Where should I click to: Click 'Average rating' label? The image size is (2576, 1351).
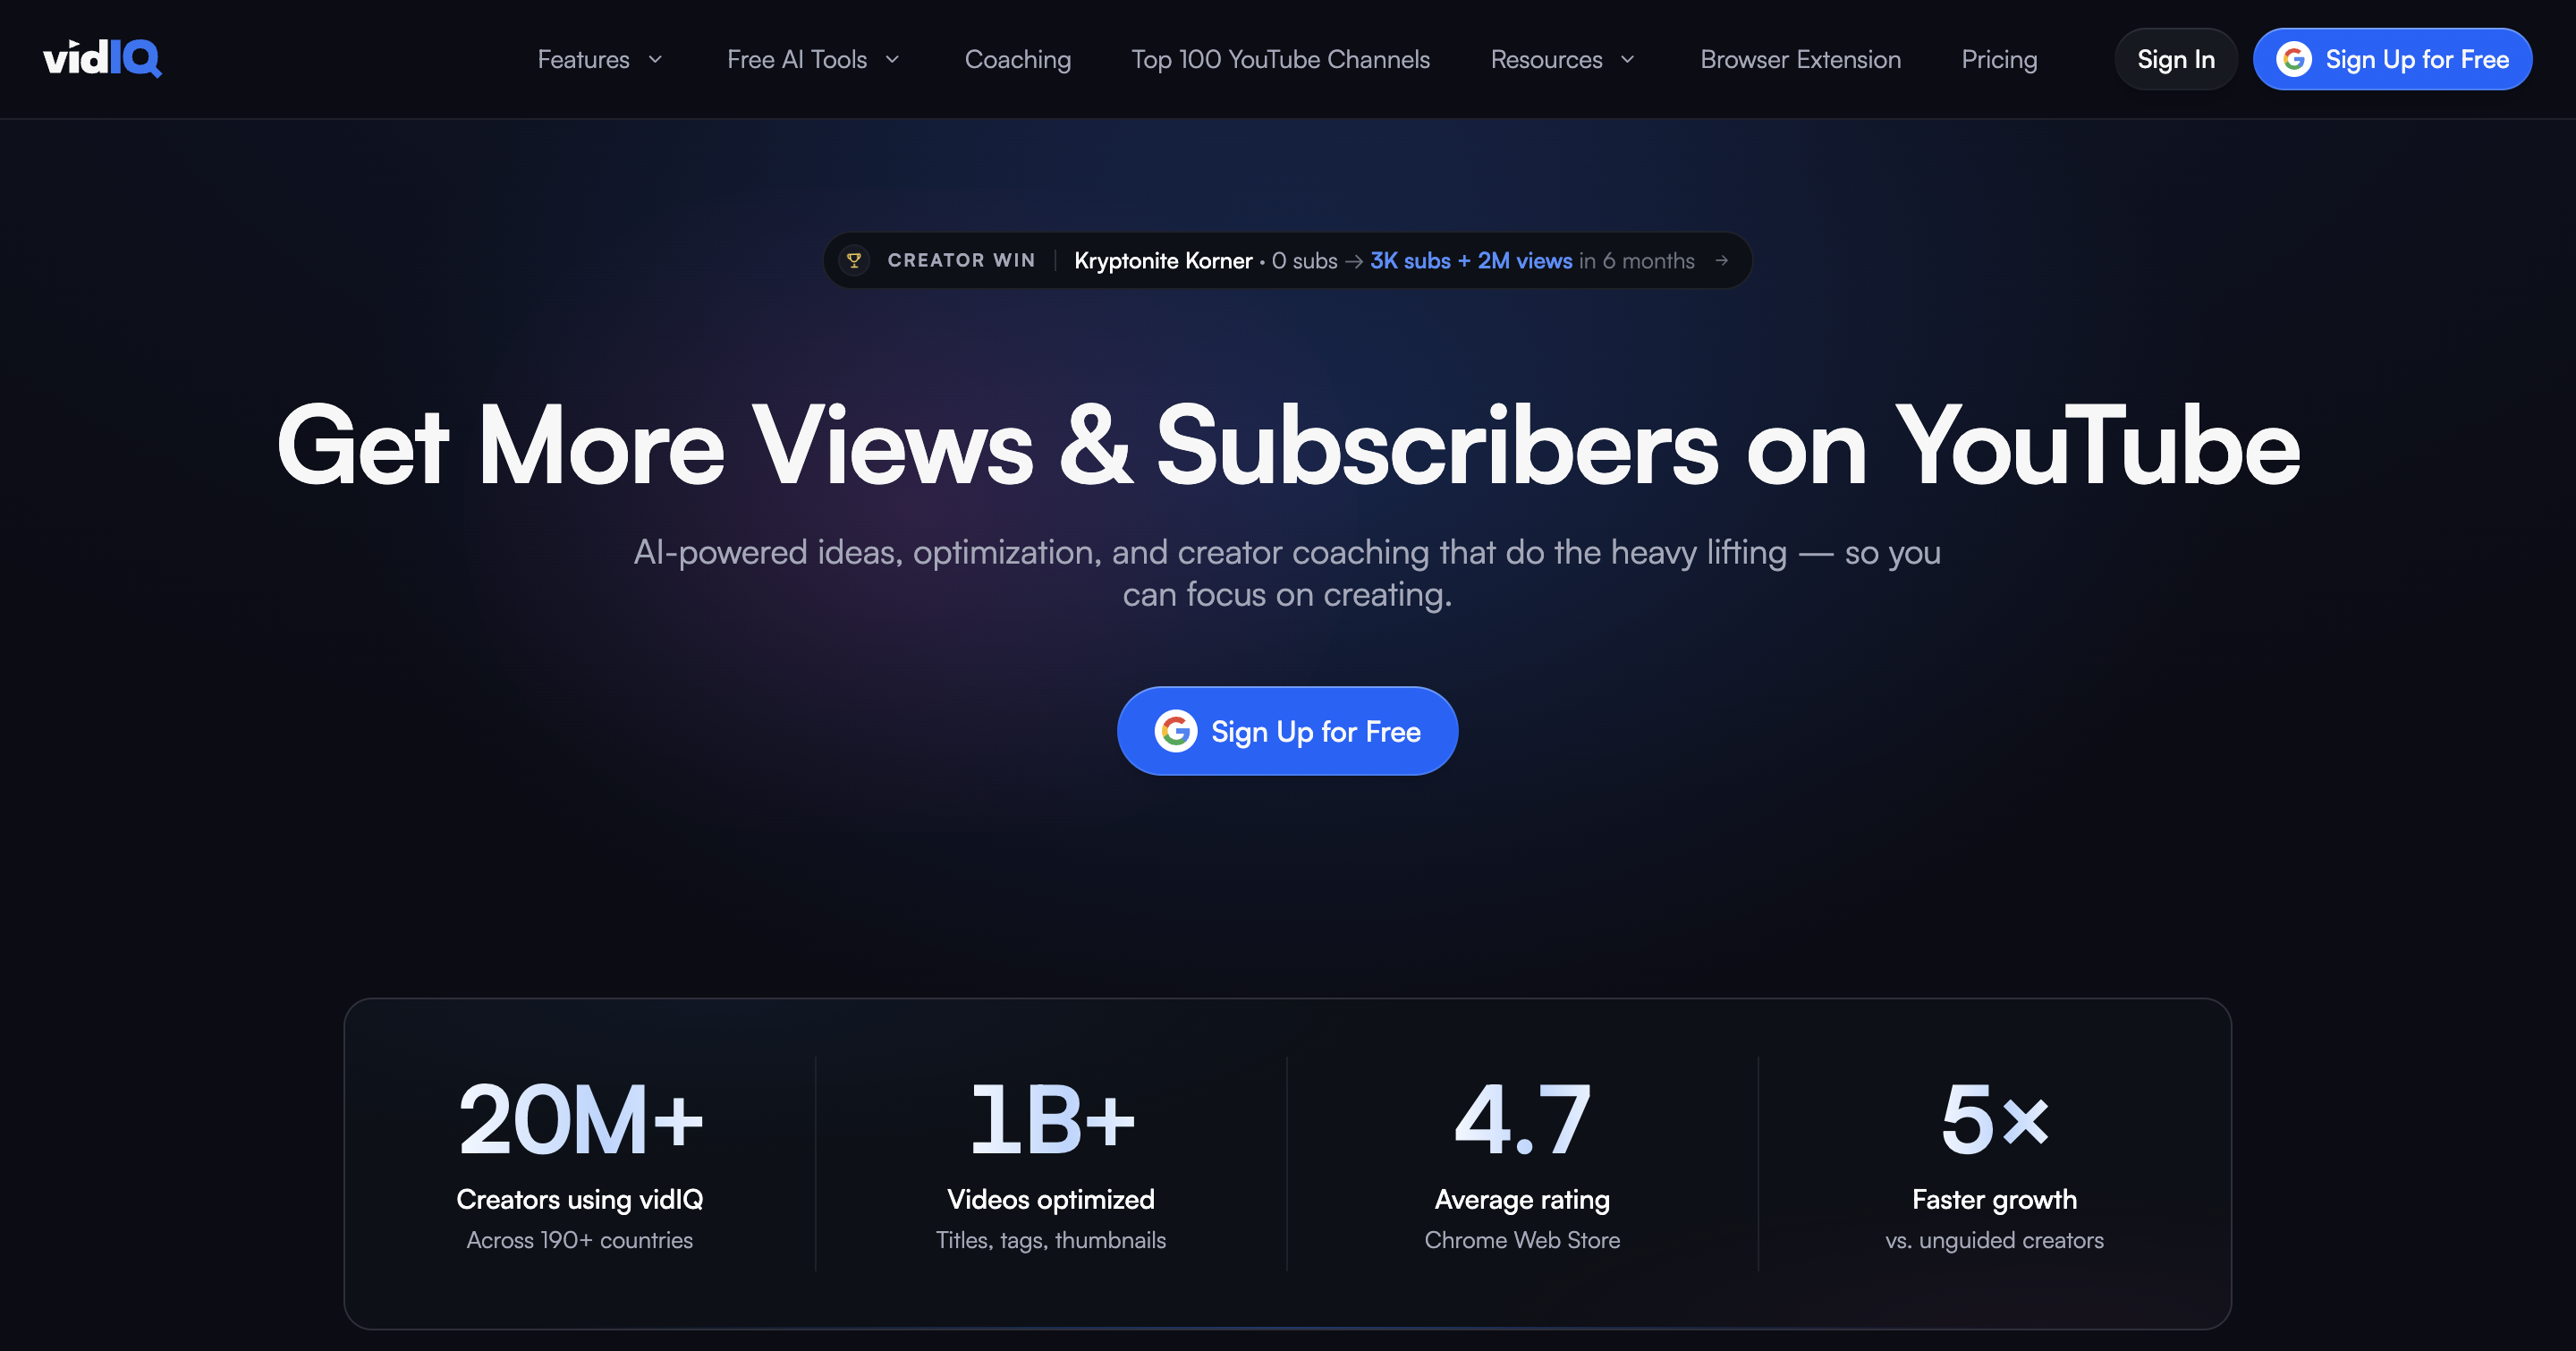click(x=1522, y=1199)
